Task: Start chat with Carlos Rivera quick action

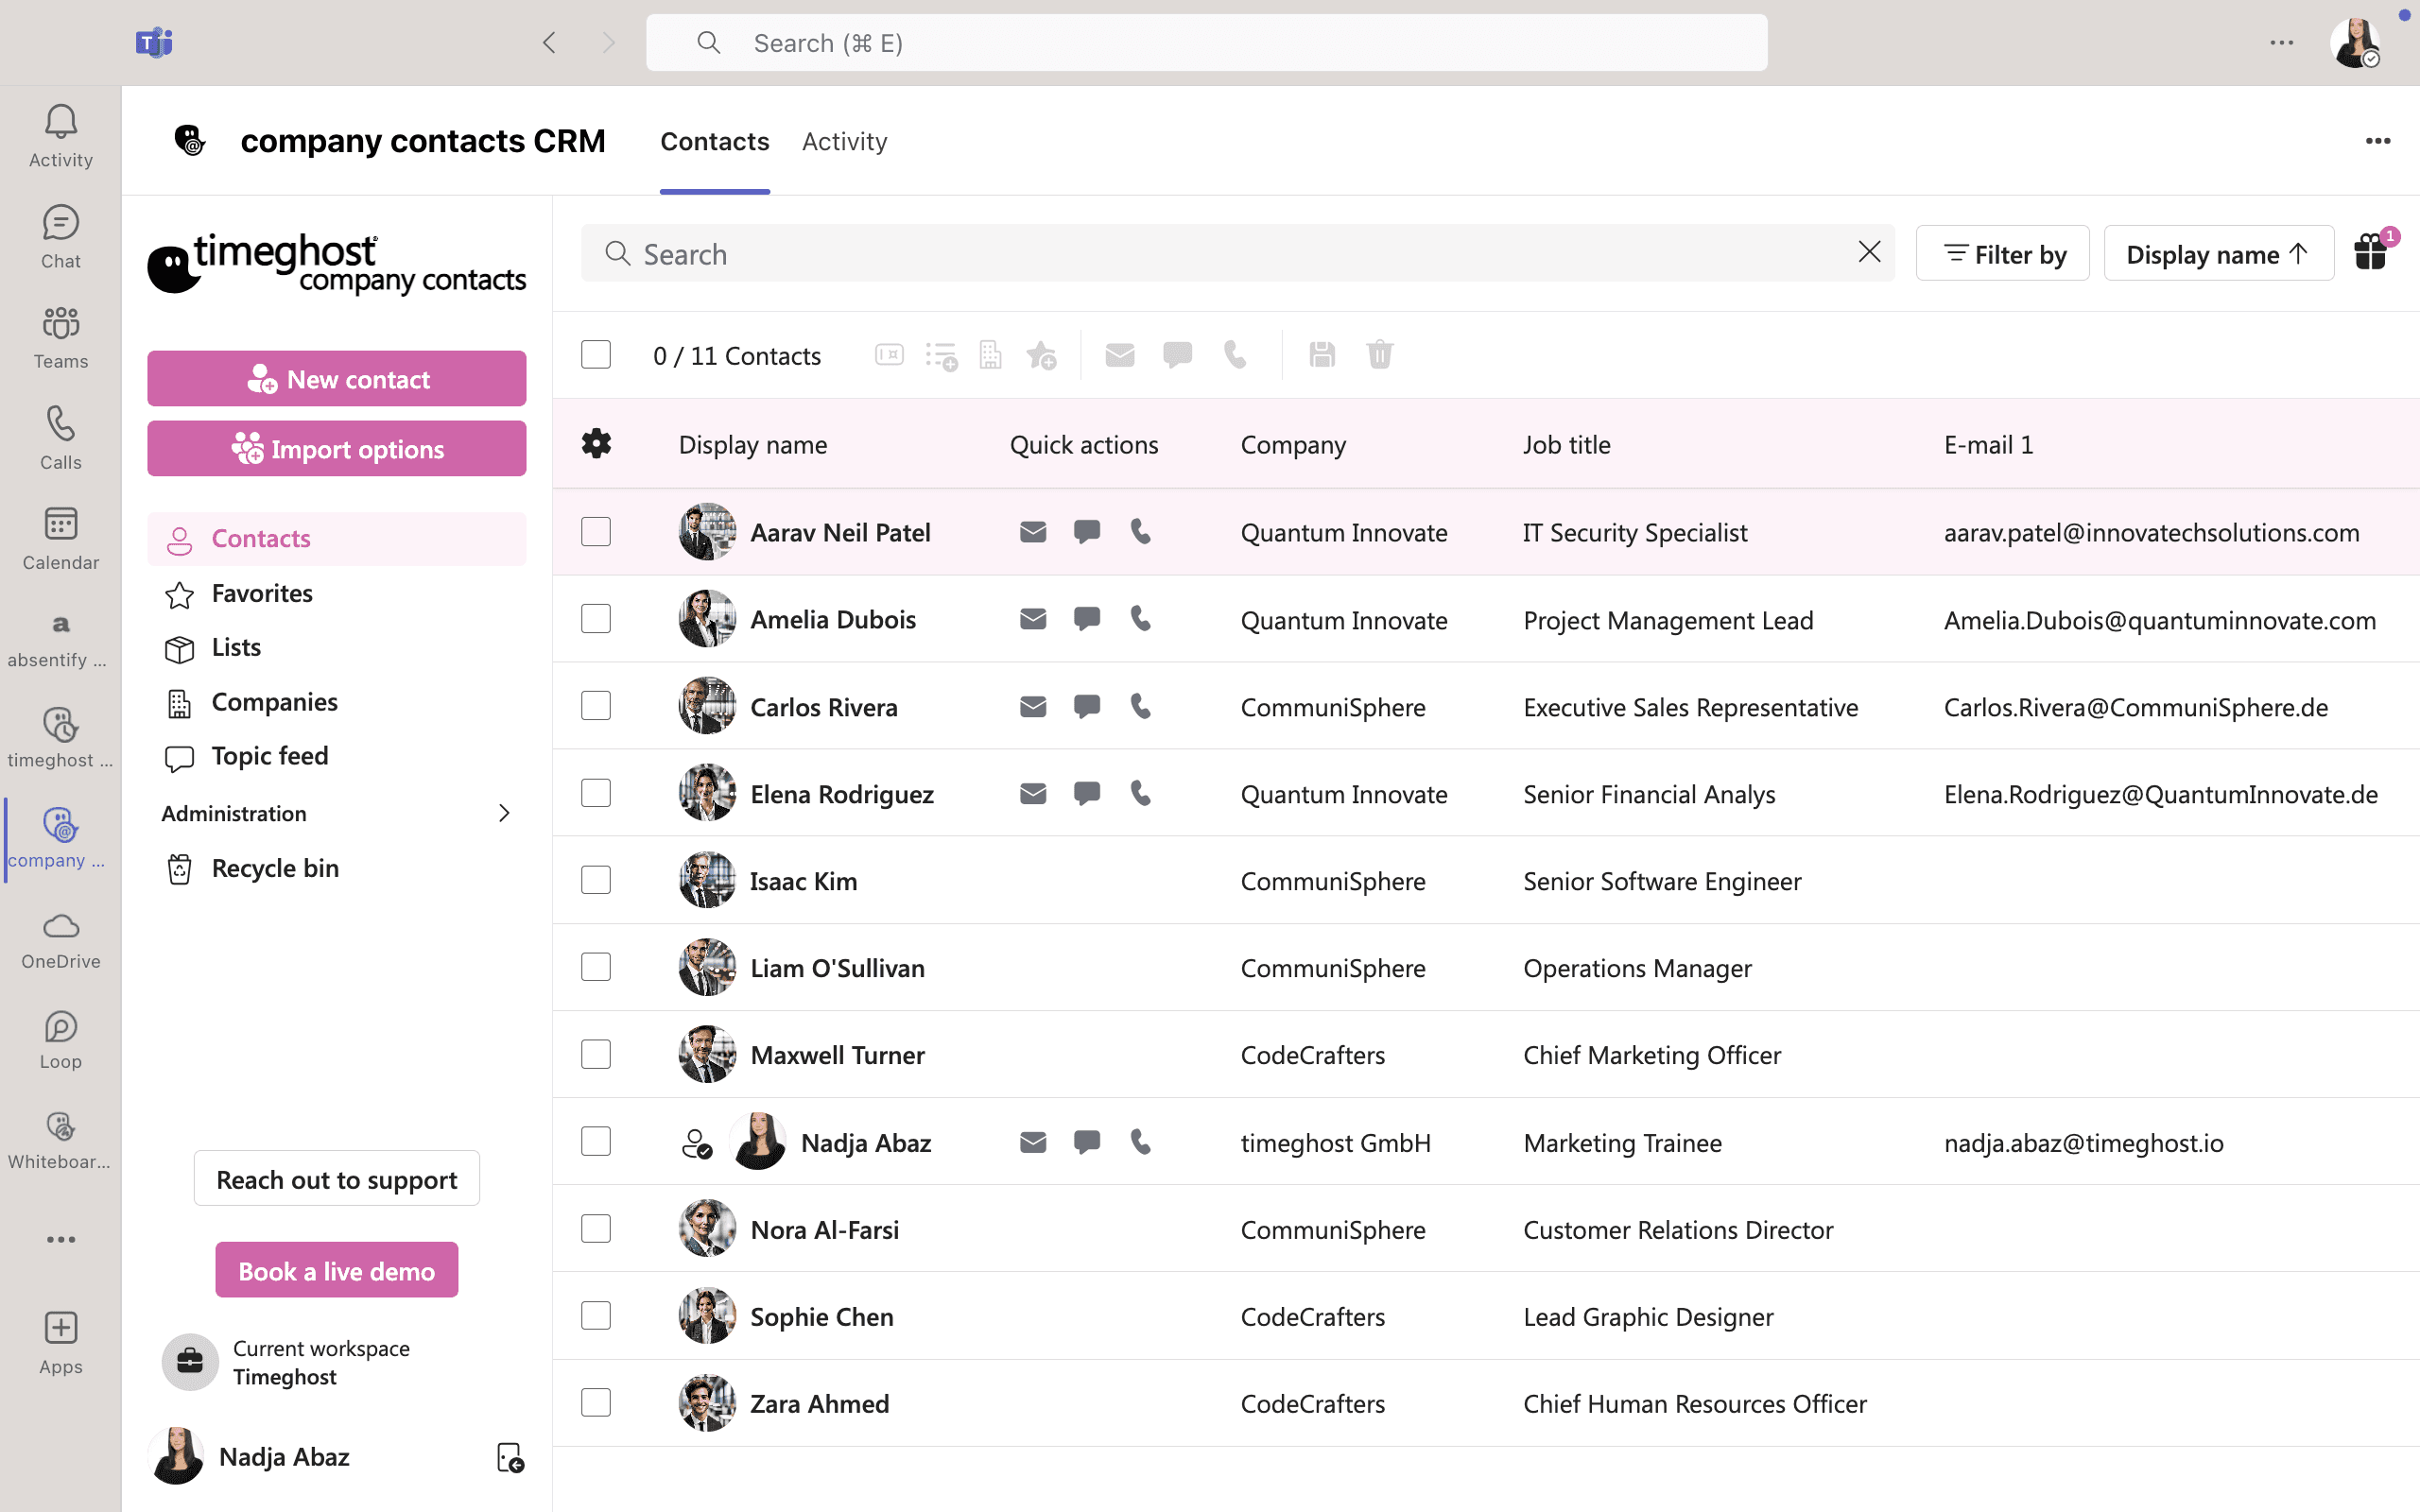Action: point(1087,706)
